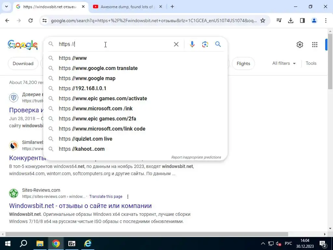Open the Google apps grid

[x=314, y=44]
